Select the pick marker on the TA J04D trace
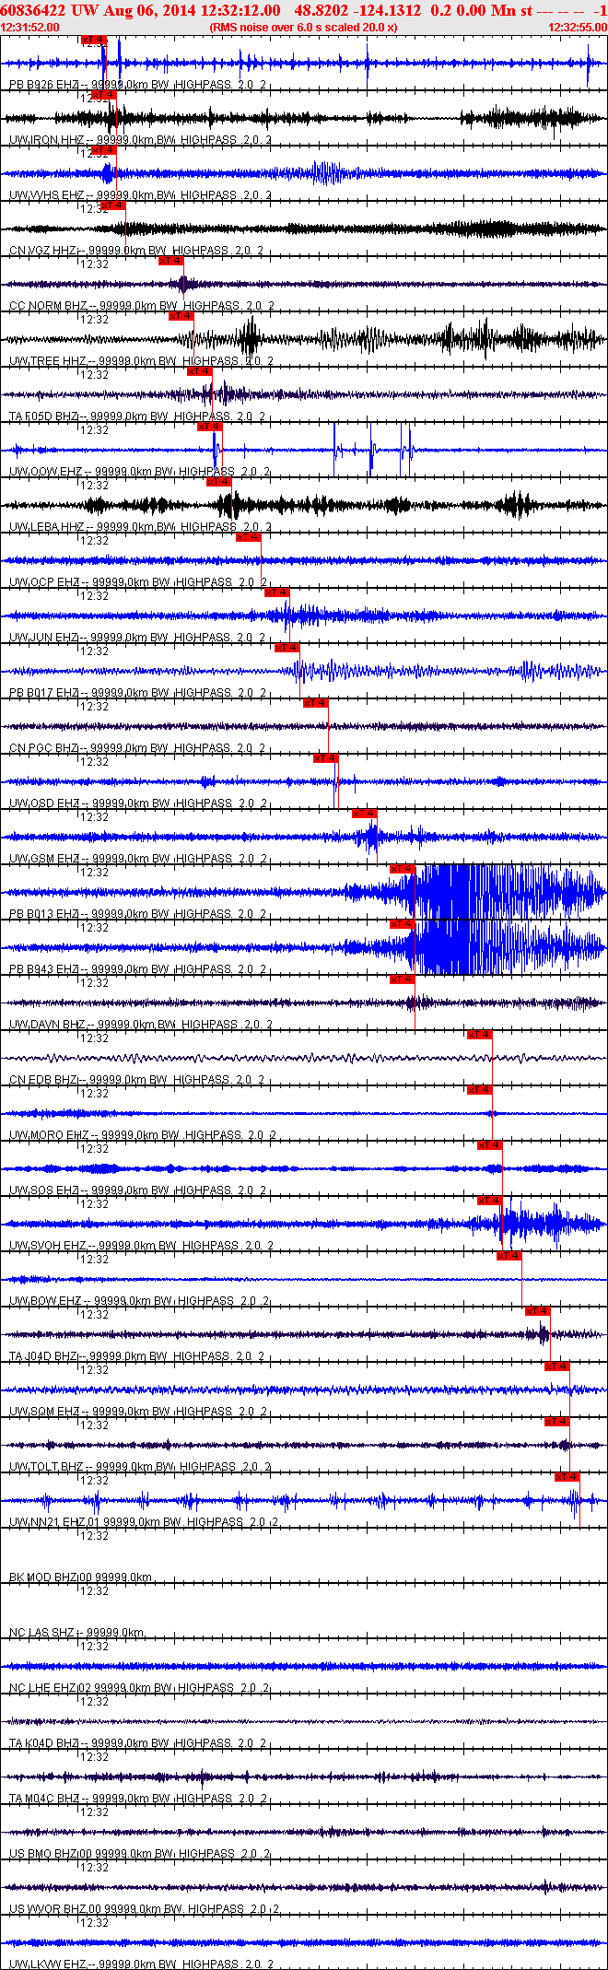608x1970 pixels. pyautogui.click(x=537, y=1310)
